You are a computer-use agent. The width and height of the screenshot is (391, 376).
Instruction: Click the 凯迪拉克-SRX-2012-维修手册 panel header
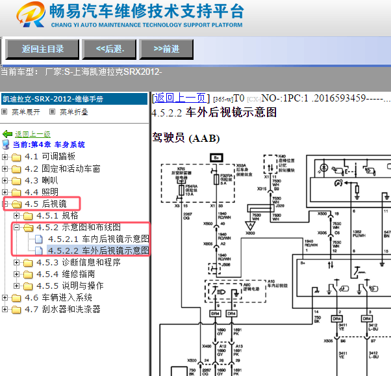click(x=74, y=99)
